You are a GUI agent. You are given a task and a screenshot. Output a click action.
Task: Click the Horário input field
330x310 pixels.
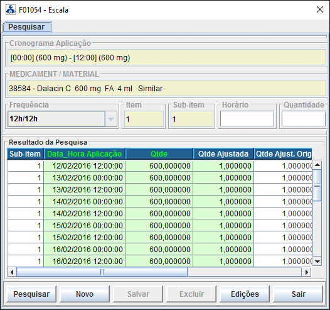(247, 119)
